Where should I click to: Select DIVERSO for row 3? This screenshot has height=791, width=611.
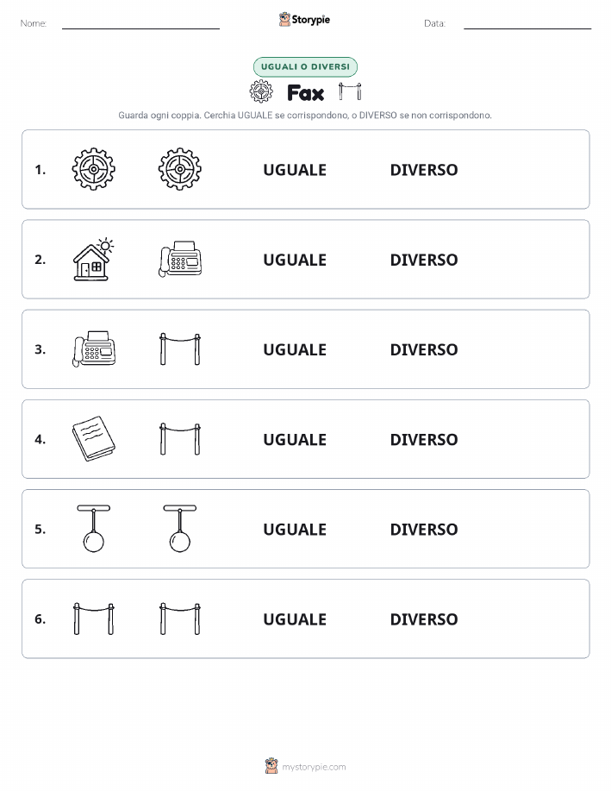(424, 349)
